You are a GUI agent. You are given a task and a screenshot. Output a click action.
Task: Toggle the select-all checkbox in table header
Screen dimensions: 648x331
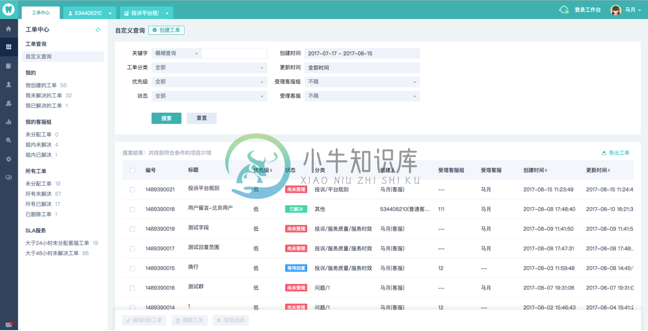pos(132,170)
